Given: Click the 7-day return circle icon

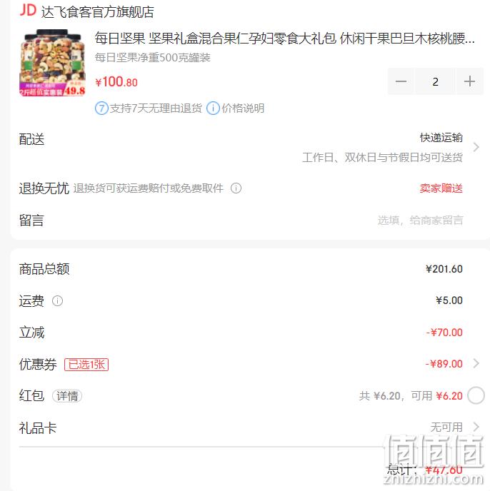Looking at the screenshot, I should pos(101,108).
